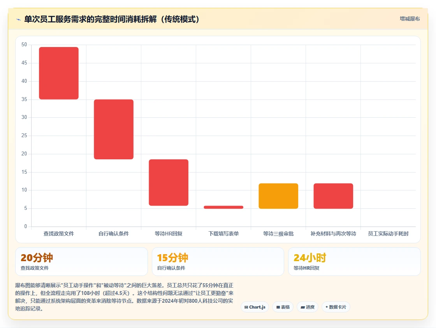The height and width of the screenshot is (328, 436).
Task: Select the 数据卡片 tag
Action: 336,307
